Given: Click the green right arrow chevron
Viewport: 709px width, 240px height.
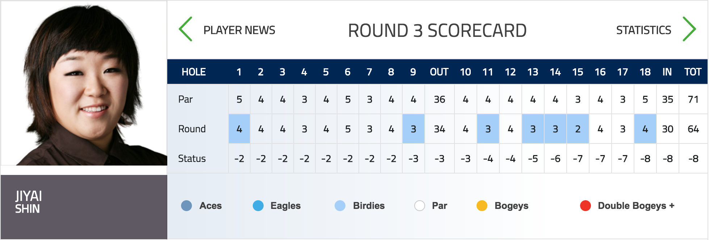Looking at the screenshot, I should coord(689,29).
